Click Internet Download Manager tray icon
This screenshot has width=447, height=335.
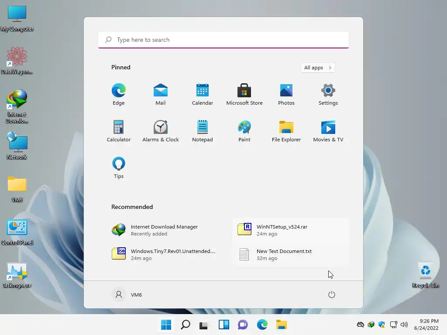click(371, 325)
